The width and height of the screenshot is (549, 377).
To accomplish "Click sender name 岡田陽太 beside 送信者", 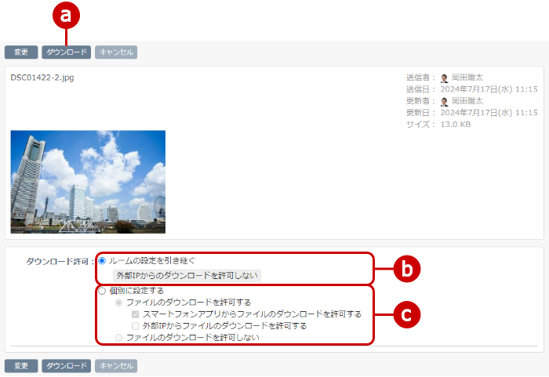I will click(467, 78).
